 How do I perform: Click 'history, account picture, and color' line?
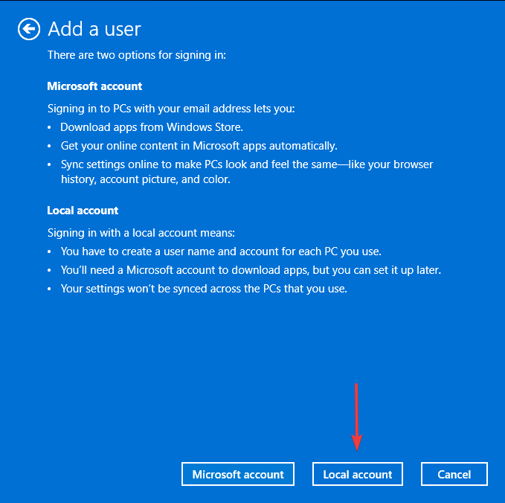click(x=146, y=179)
